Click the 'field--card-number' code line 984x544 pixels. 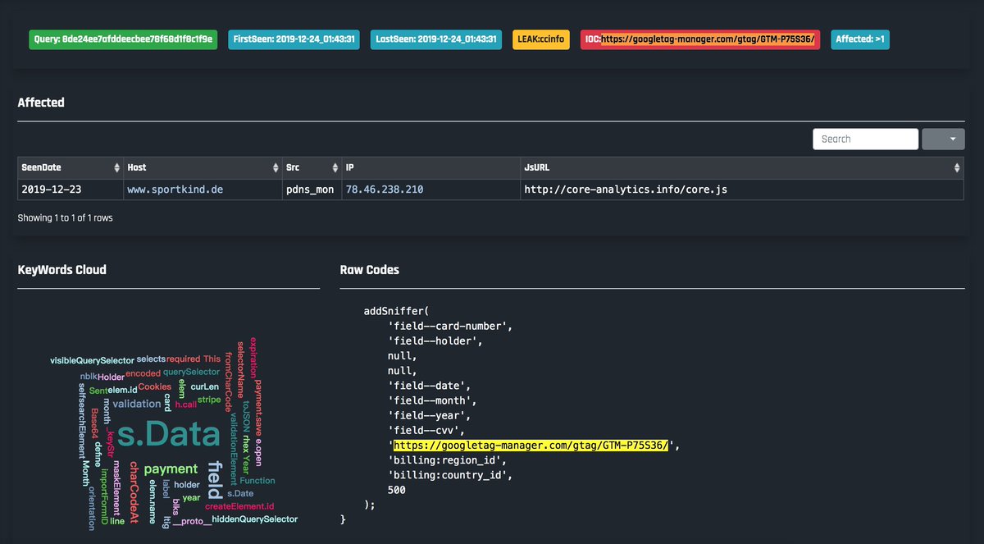450,326
